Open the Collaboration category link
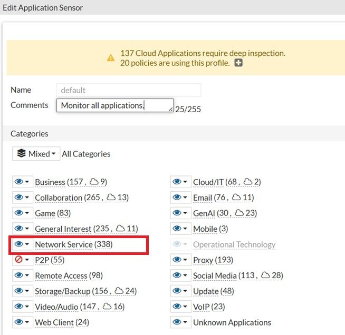This screenshot has height=335, width=345. tap(59, 198)
